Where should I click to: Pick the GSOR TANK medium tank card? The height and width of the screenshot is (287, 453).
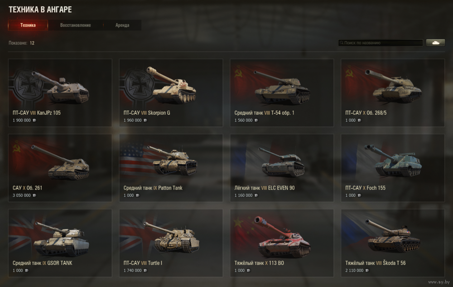point(60,243)
